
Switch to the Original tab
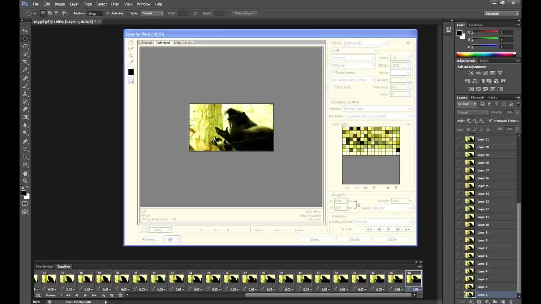click(147, 43)
